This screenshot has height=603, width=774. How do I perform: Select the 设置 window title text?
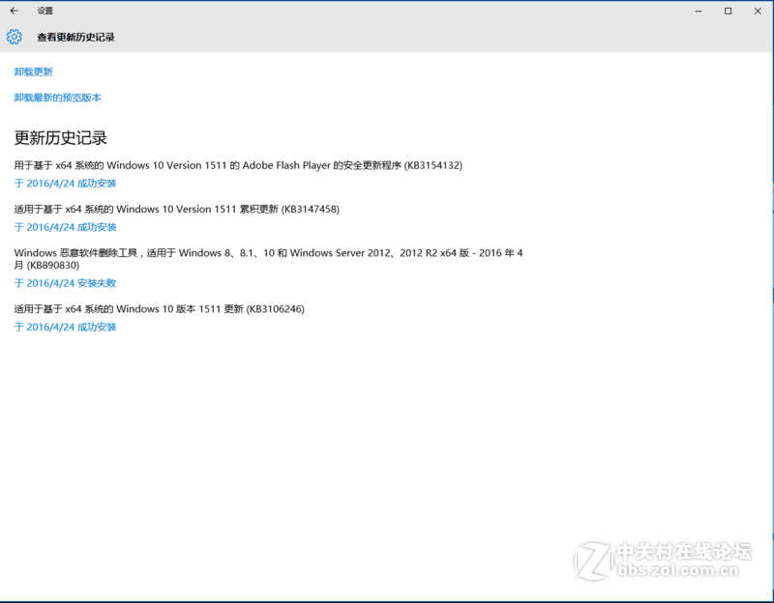coord(45,11)
